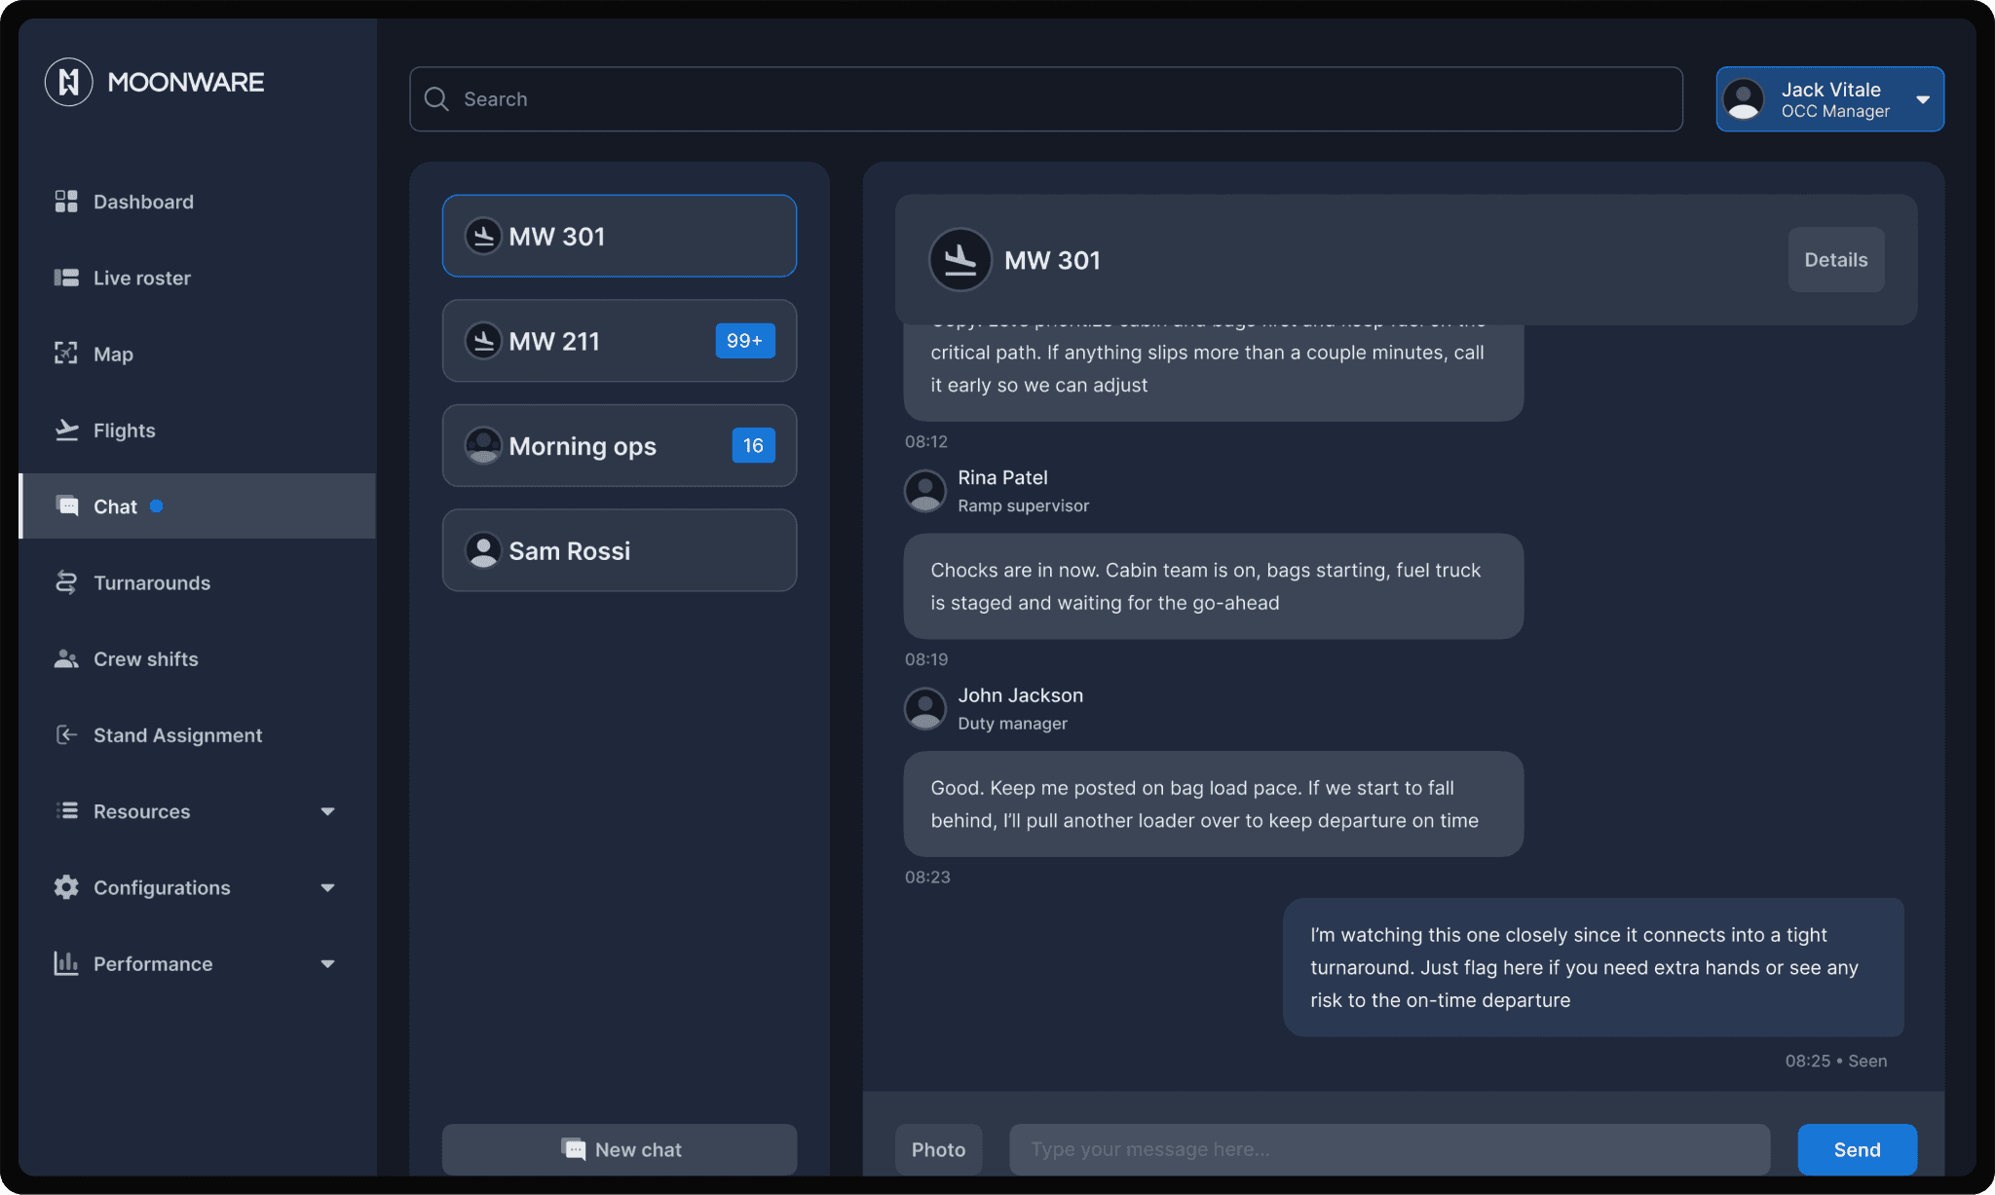This screenshot has width=1995, height=1195.
Task: Expand the Resources submenu arrow
Action: [x=327, y=811]
